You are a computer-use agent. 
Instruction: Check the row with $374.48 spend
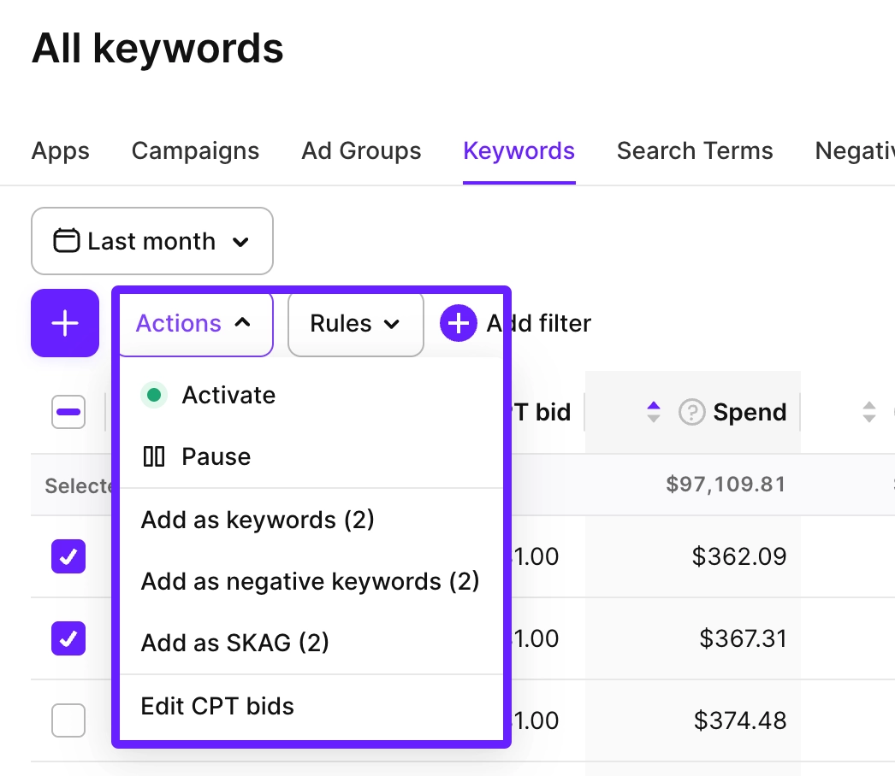tap(68, 720)
